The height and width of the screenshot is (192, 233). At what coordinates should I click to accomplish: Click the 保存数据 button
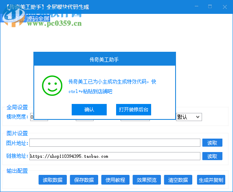[x=84, y=180]
